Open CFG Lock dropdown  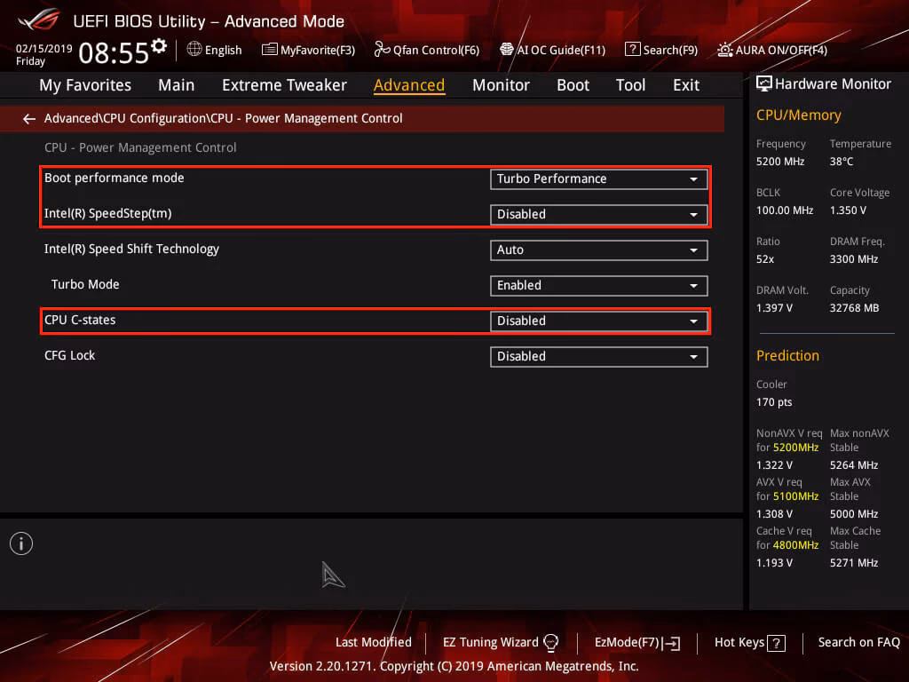pyautogui.click(x=598, y=357)
